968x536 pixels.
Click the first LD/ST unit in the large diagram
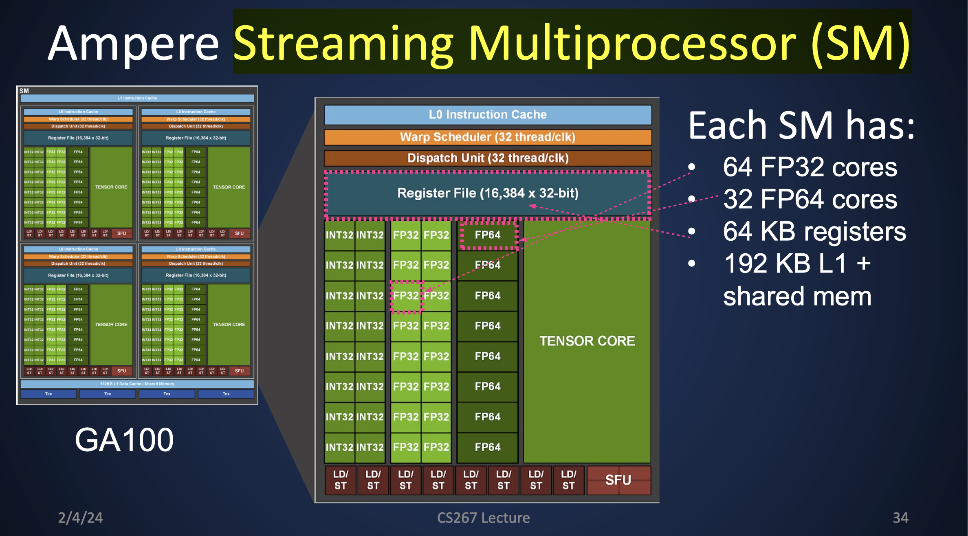341,480
